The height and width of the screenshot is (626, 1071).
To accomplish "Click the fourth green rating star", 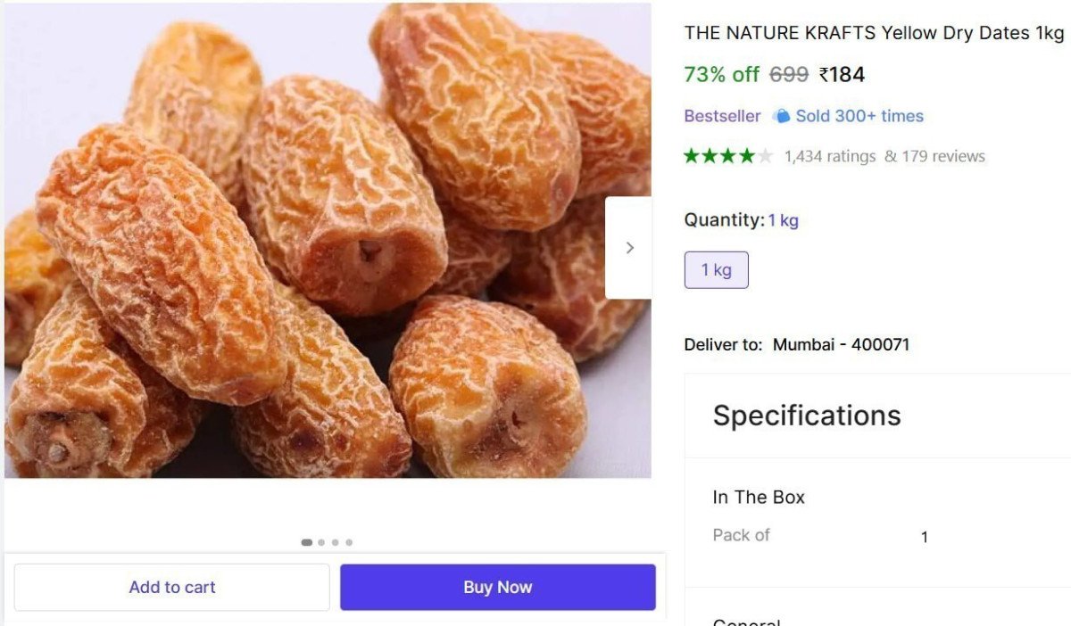I will click(x=747, y=155).
